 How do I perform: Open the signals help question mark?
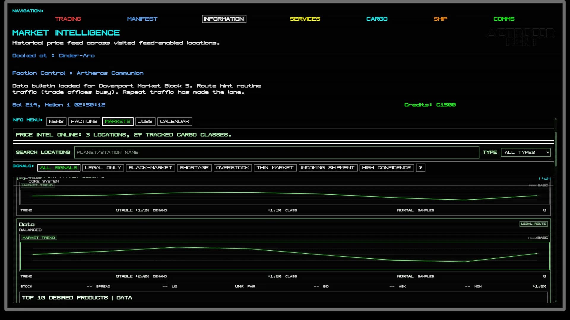click(x=420, y=168)
